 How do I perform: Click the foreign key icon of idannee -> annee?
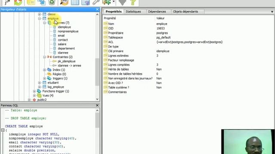coord(55,65)
